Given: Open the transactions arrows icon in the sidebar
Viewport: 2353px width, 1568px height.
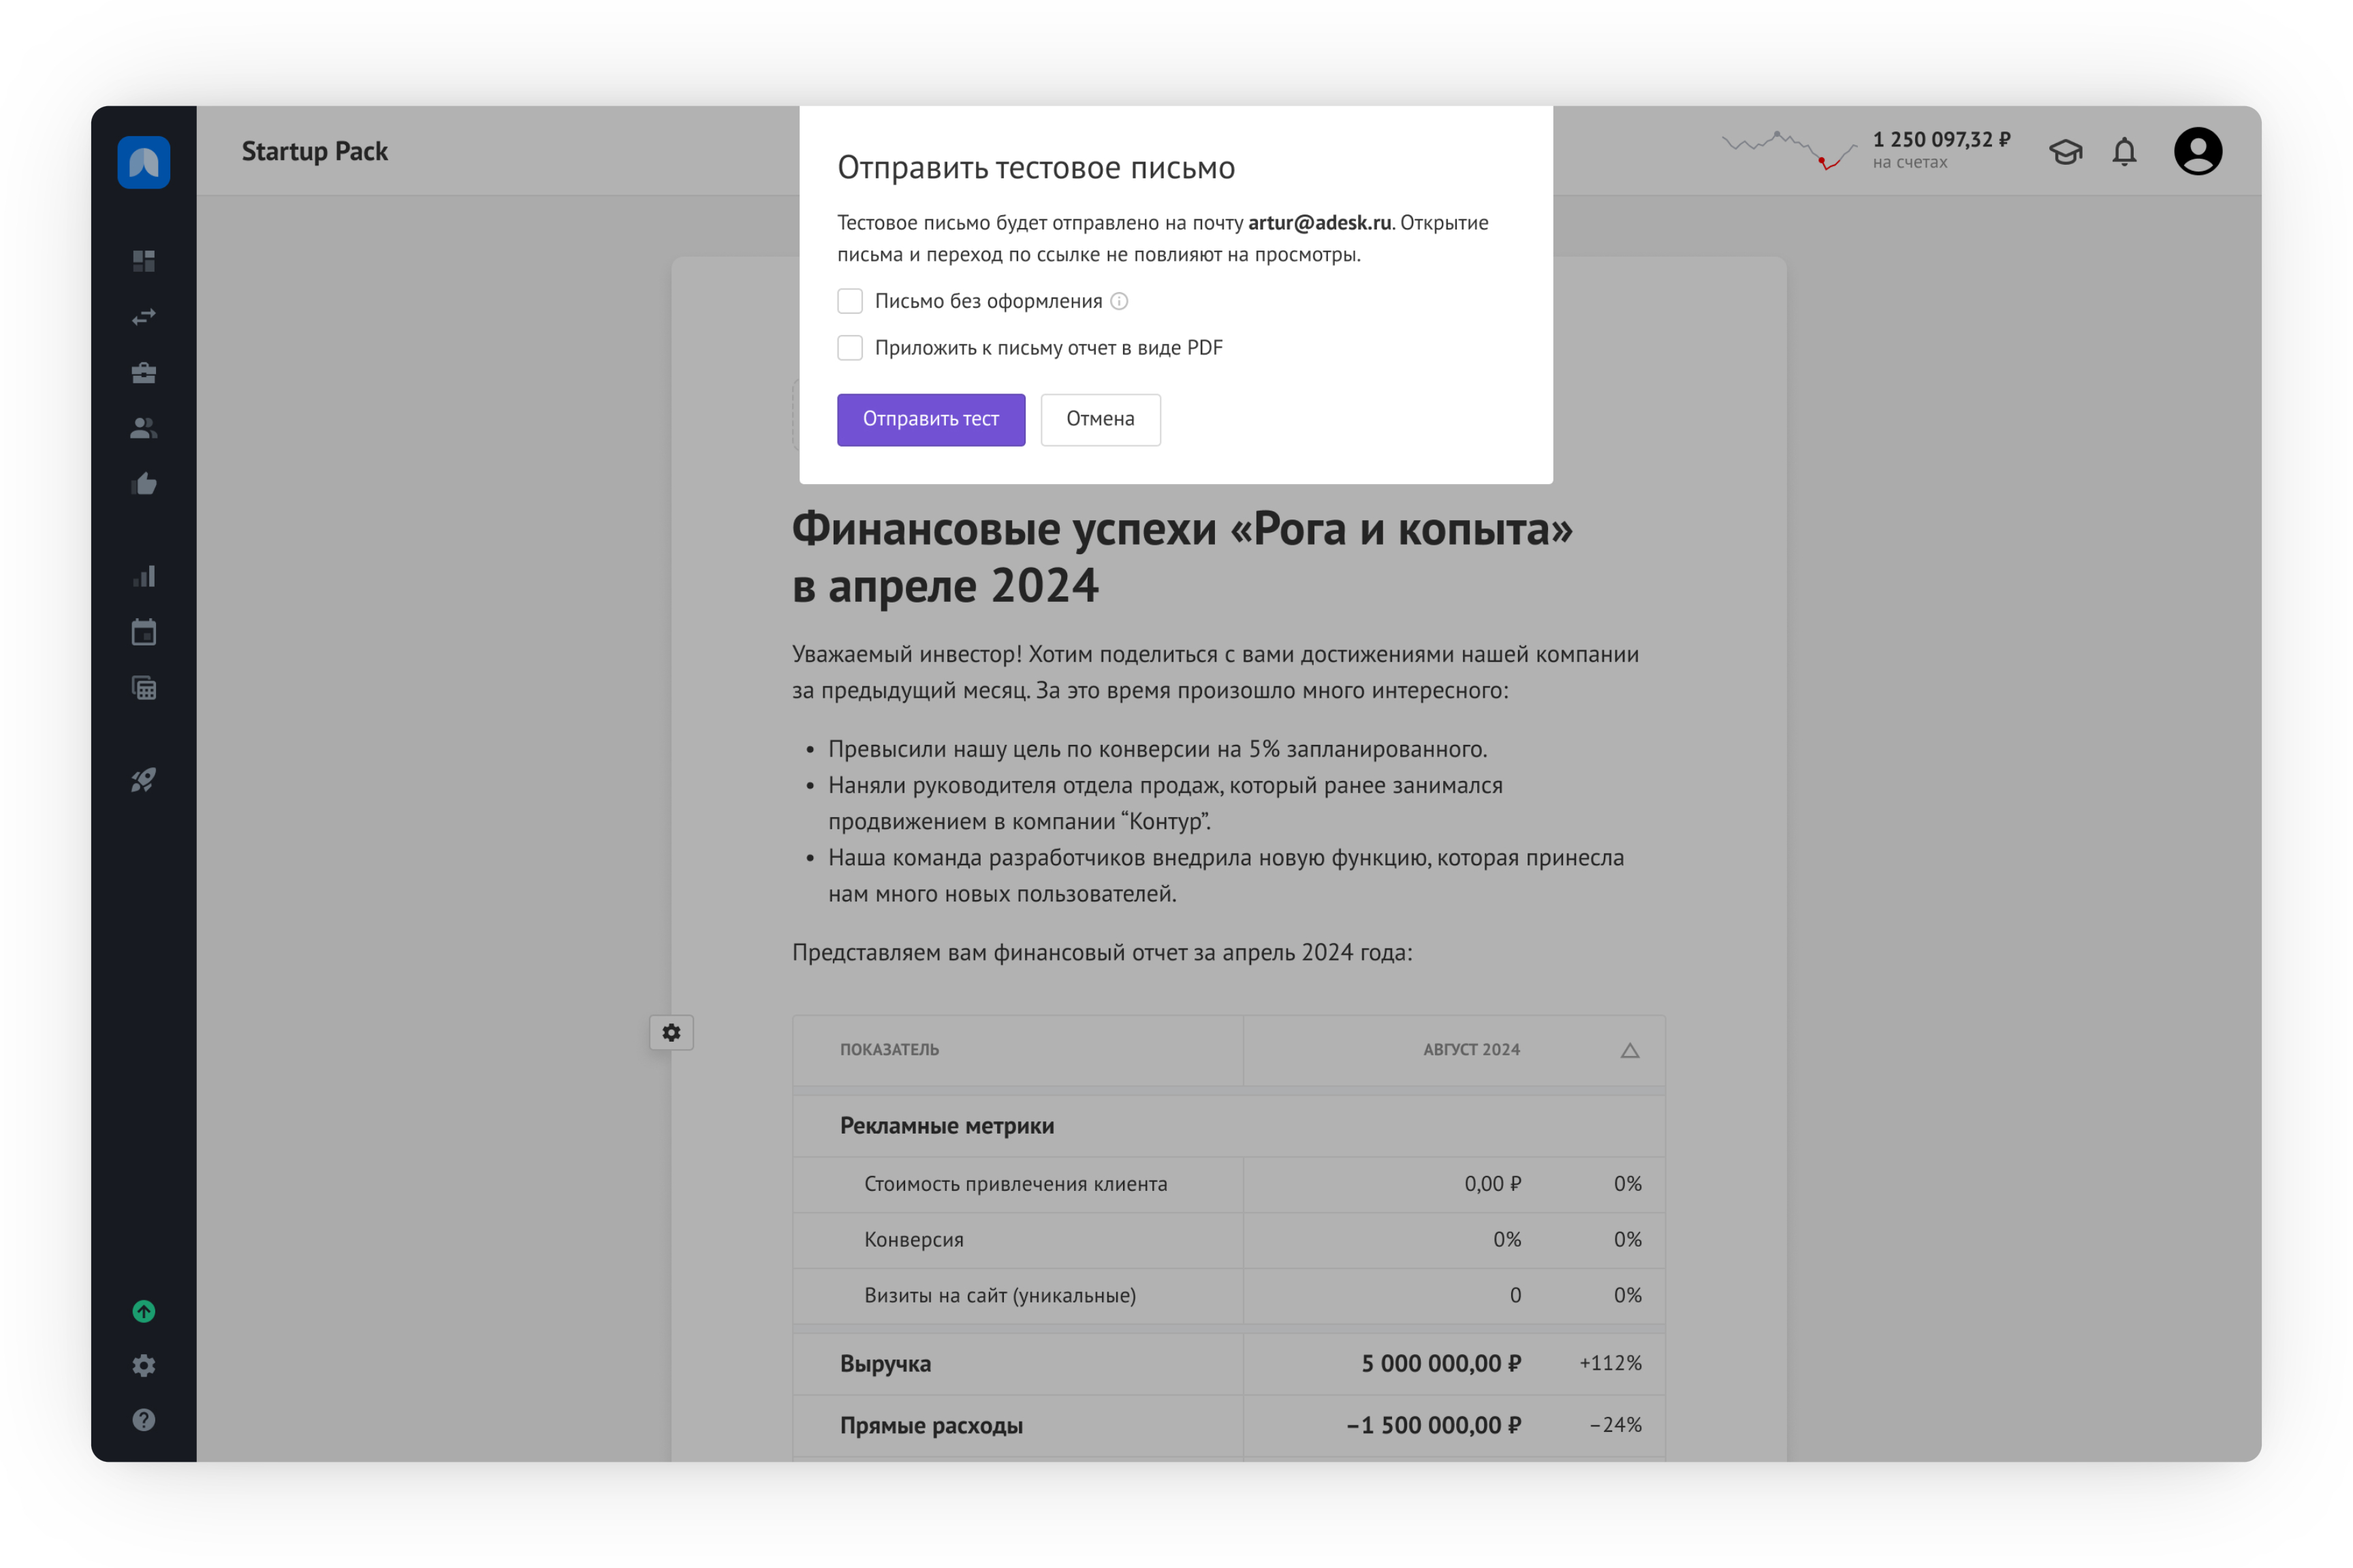Looking at the screenshot, I should (144, 317).
